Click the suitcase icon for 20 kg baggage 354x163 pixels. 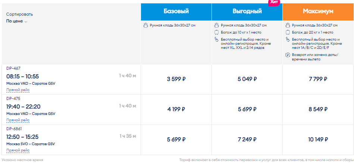coord(288,32)
